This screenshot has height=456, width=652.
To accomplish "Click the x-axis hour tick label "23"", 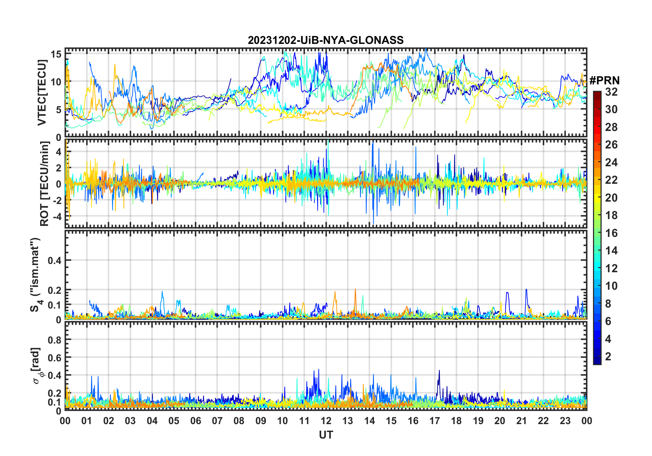I will pyautogui.click(x=565, y=421).
